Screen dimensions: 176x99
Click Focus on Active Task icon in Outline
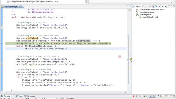(x=150, y=7)
